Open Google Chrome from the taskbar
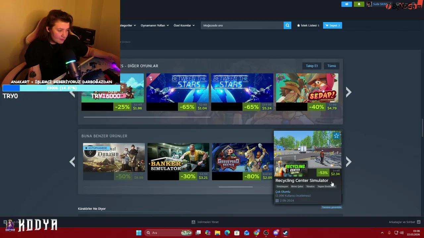424x238 pixels. click(x=256, y=233)
